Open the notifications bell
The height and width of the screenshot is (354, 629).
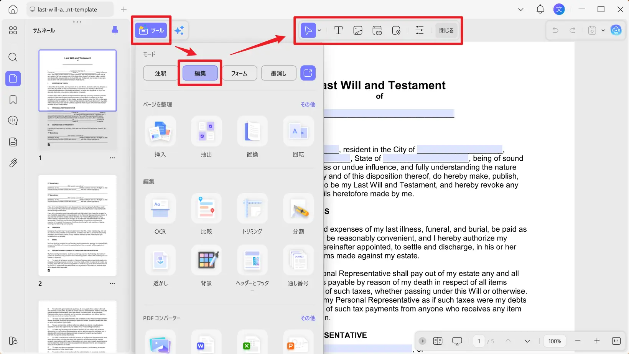[x=540, y=10]
